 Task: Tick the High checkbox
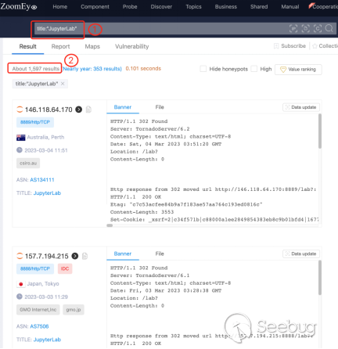coord(253,69)
